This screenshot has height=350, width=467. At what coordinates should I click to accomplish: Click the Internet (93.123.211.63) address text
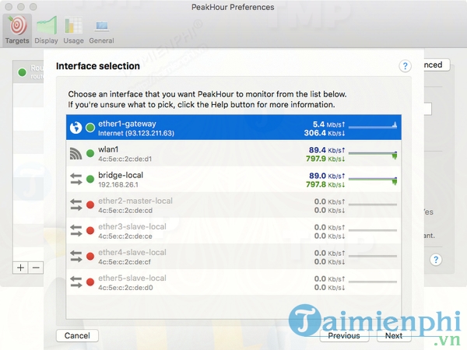[x=136, y=133]
